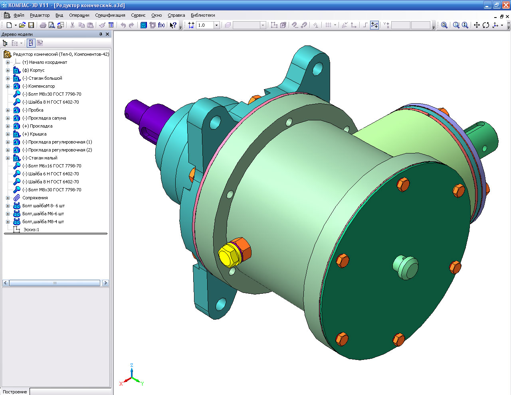Viewport: 511px width, 395px height.
Task: Close the Дерево модели panel
Action: [107, 34]
